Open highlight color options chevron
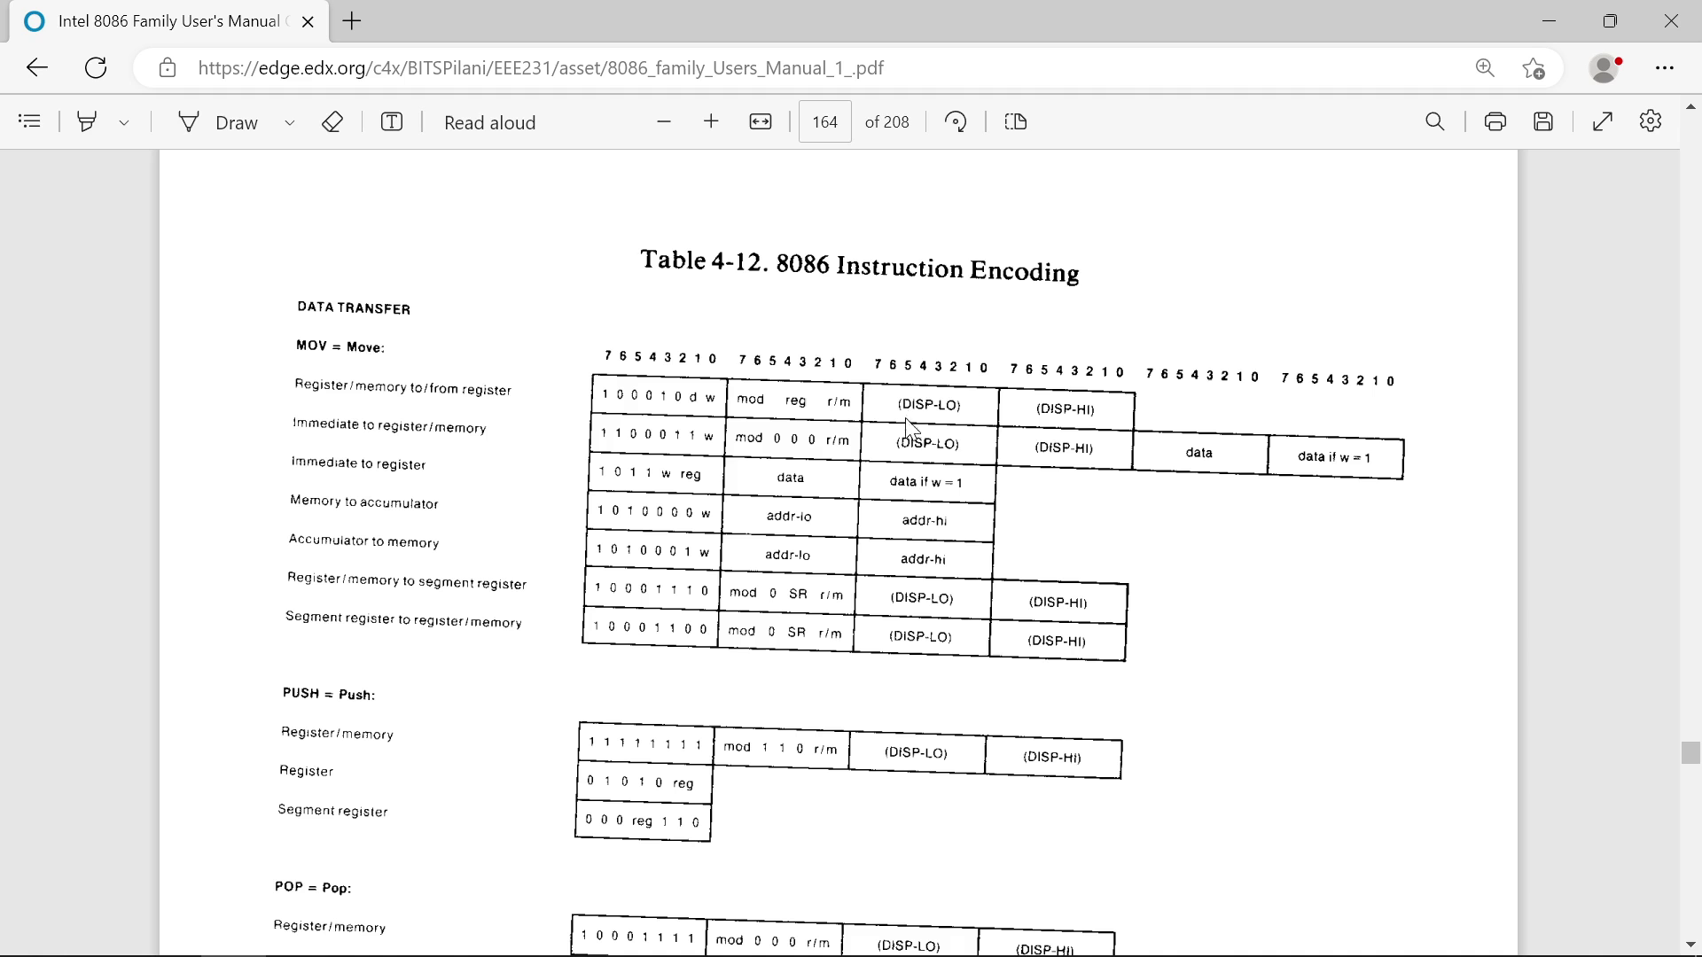The image size is (1702, 957). tap(123, 121)
